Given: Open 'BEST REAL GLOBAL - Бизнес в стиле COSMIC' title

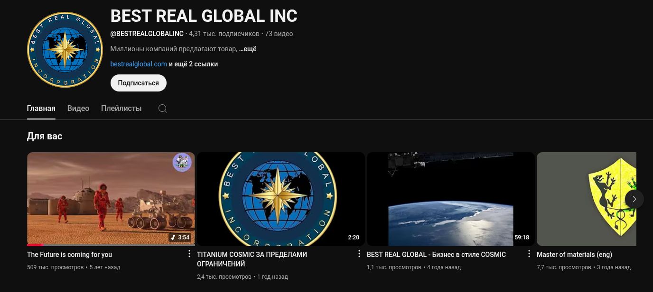Looking at the screenshot, I should pos(437,255).
